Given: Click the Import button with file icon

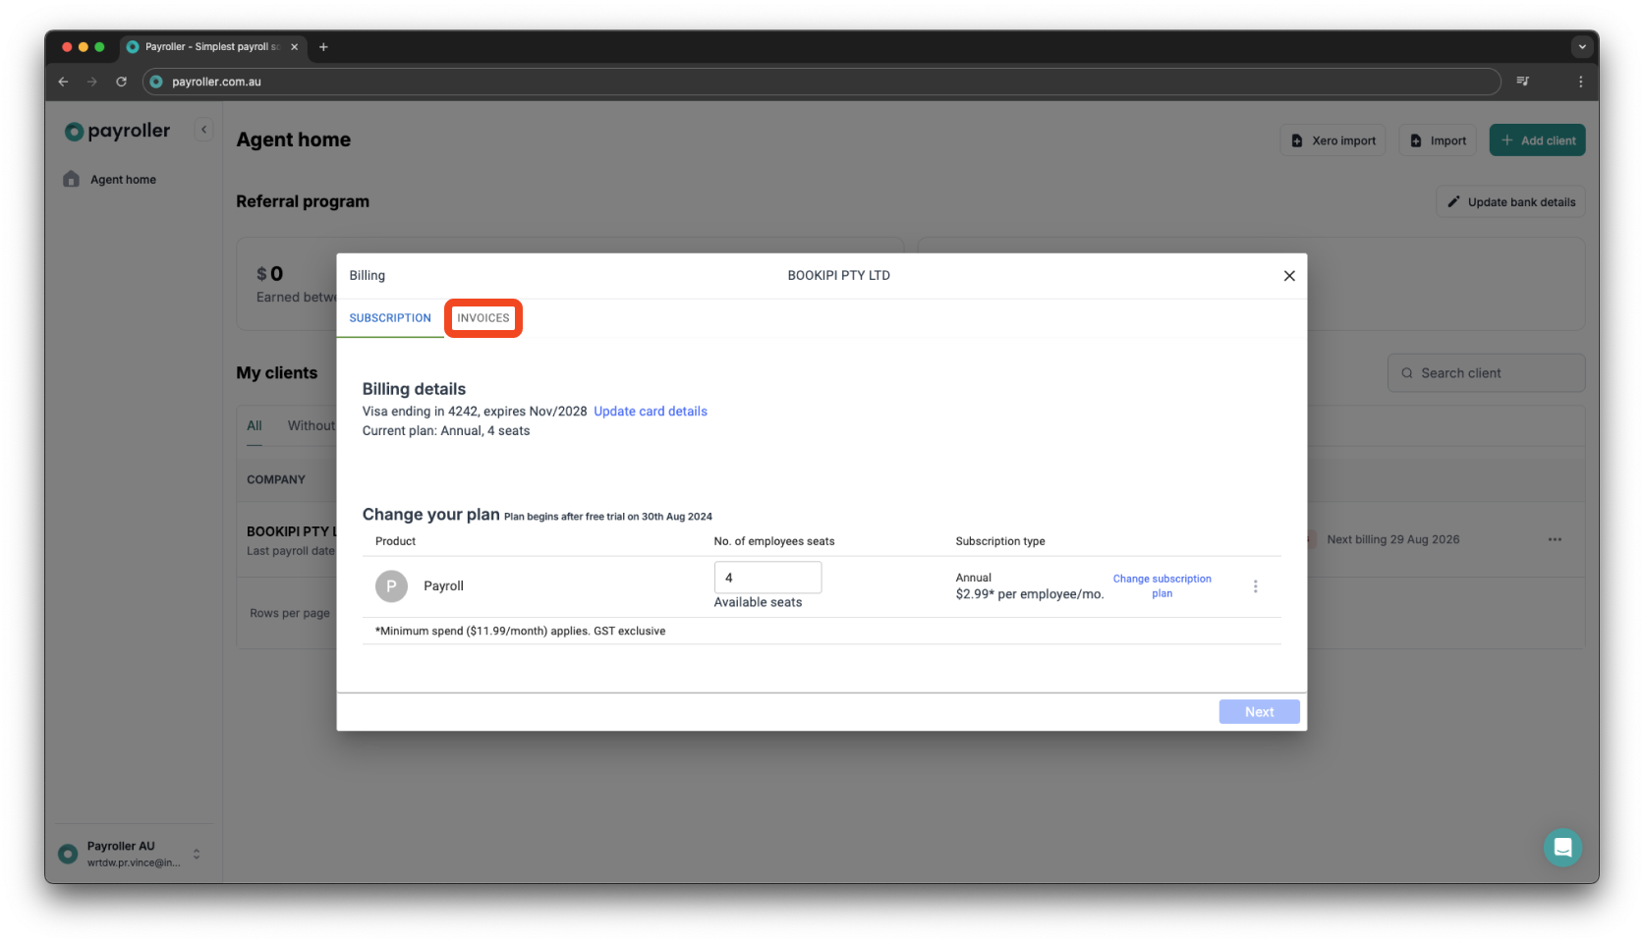Looking at the screenshot, I should (x=1437, y=139).
